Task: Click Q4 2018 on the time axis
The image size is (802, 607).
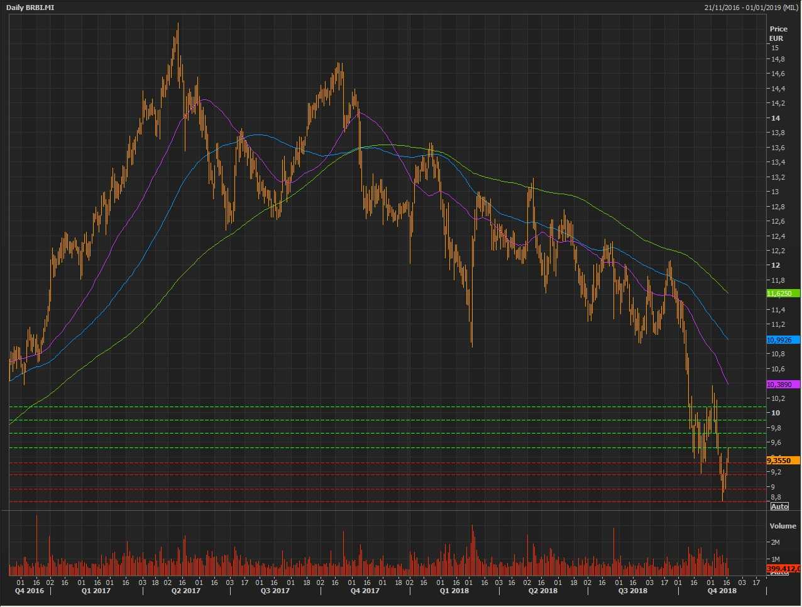Action: tap(722, 591)
